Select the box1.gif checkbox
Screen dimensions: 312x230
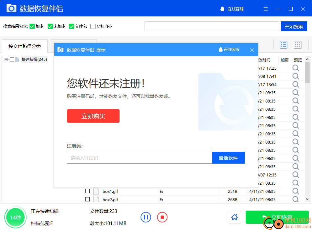[88, 191]
